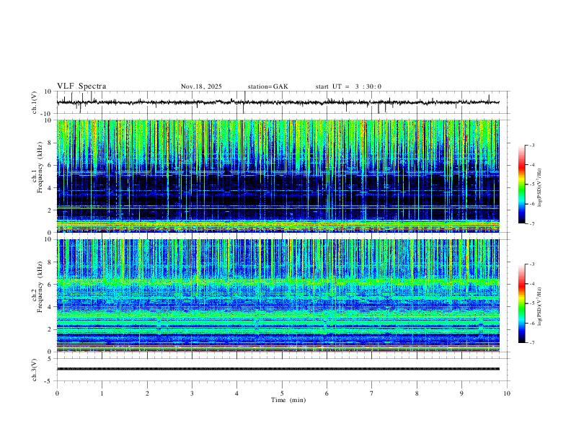Click the "ch.1(V)" waveform axis label
The height and width of the screenshot is (441, 571).
pyautogui.click(x=34, y=102)
